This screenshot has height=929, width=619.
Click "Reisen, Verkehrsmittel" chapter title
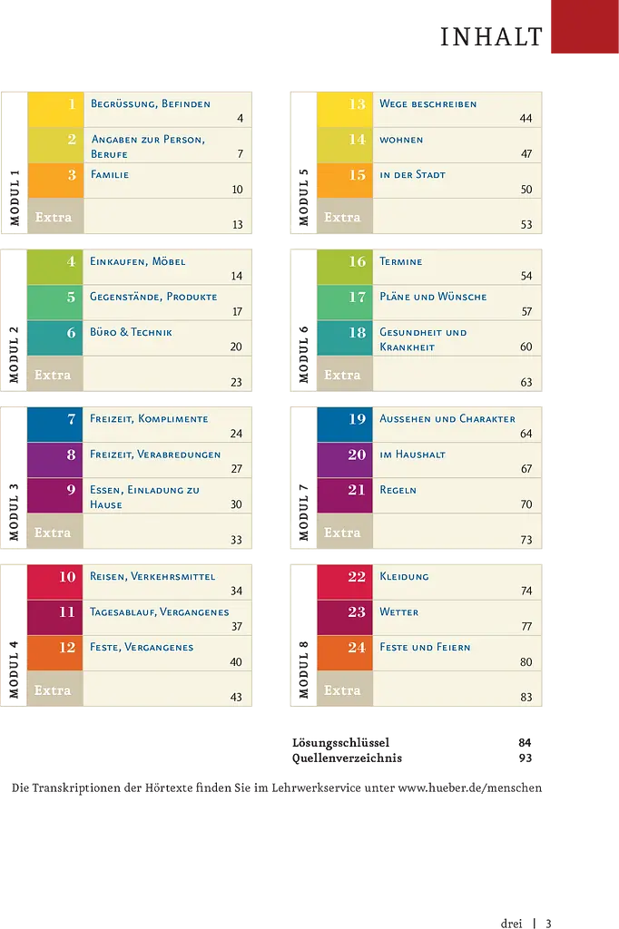152,576
